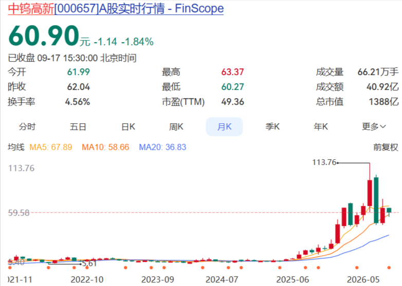Click the 昨收 value 62.04

click(x=79, y=87)
